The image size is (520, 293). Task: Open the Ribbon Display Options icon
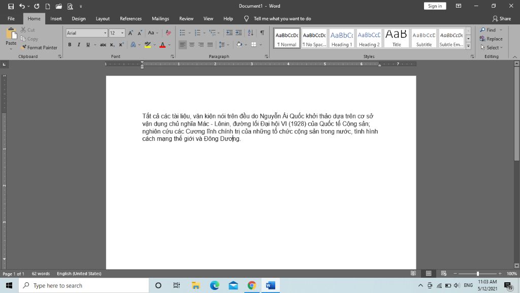point(459,6)
